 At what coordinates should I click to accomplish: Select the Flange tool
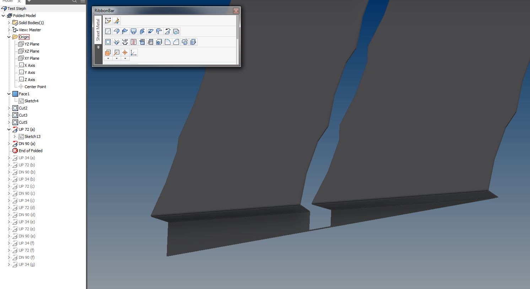(x=117, y=31)
